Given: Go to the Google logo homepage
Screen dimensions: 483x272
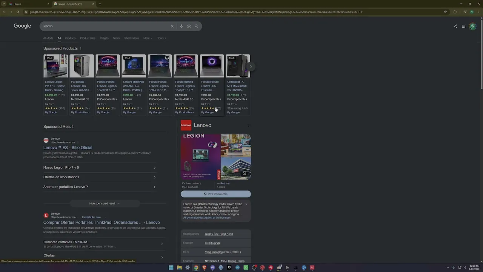Looking at the screenshot, I should (x=22, y=26).
